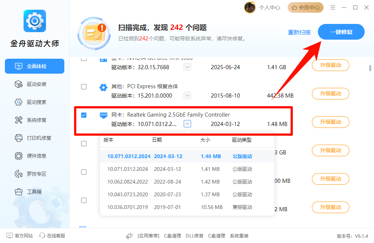This screenshot has width=374, height=243.
Task: Click the Realtek network card icon
Action: pyautogui.click(x=103, y=116)
